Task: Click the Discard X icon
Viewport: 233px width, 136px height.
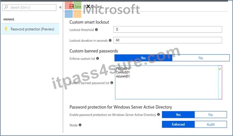Action: 88,6
